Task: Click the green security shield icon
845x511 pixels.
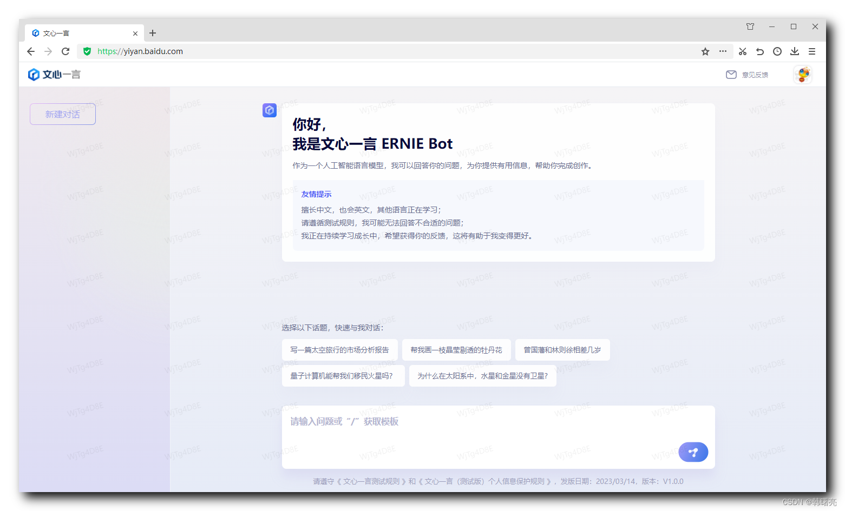Action: pyautogui.click(x=87, y=51)
